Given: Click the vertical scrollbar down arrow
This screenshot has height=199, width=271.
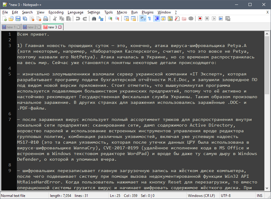Looking at the screenshot, I should coord(267,188).
